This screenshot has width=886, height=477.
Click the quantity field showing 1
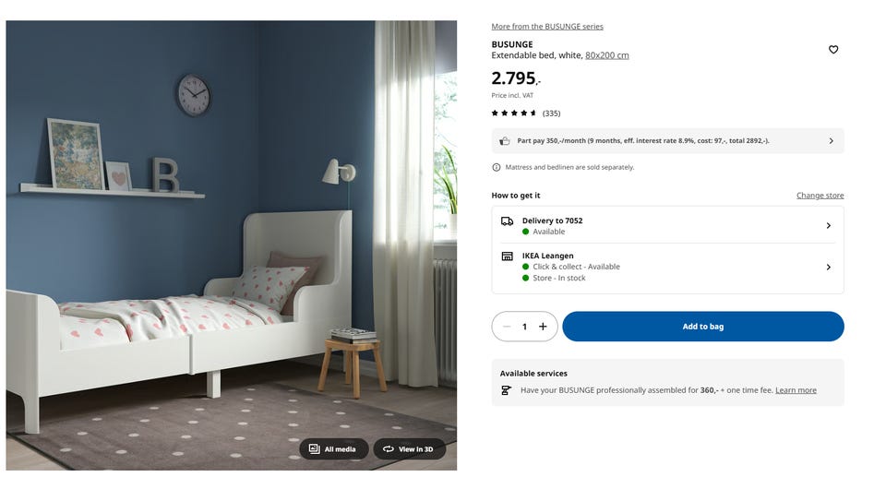click(524, 326)
